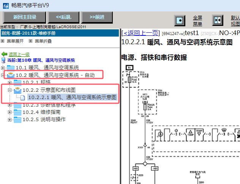240x184 pixels.
Task: Click the TEMP up triangle switch symbol
Action: pyautogui.click(x=190, y=132)
